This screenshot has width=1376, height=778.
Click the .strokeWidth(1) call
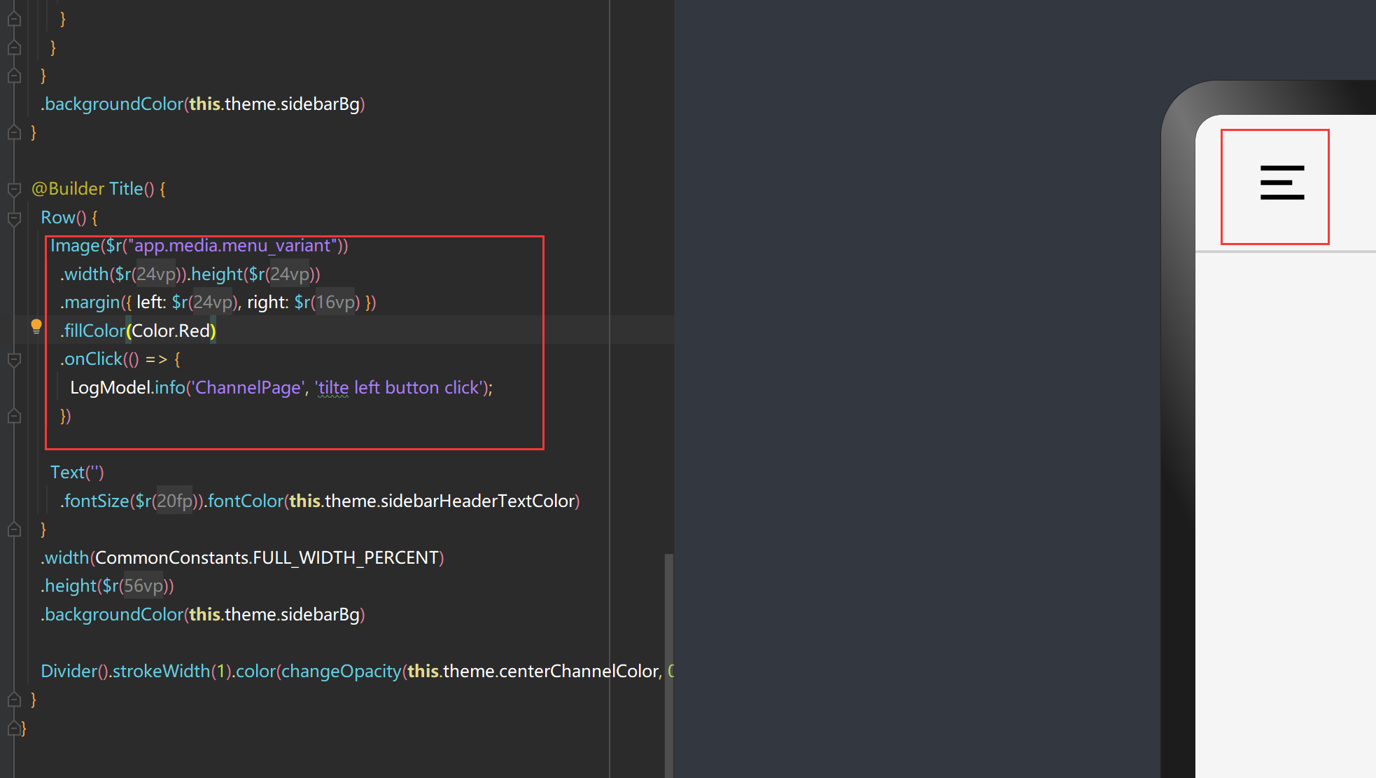coord(170,672)
